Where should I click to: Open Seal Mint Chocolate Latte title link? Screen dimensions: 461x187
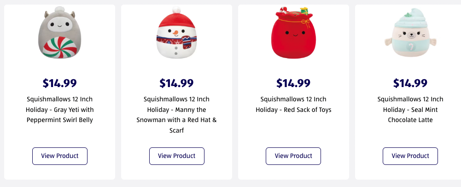(x=410, y=110)
